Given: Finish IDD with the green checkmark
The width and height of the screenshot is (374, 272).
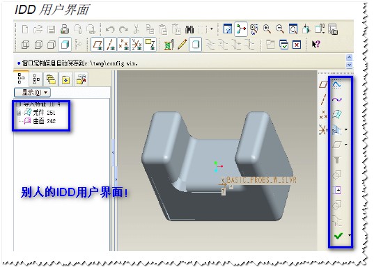Looking at the screenshot, I should coord(338,236).
